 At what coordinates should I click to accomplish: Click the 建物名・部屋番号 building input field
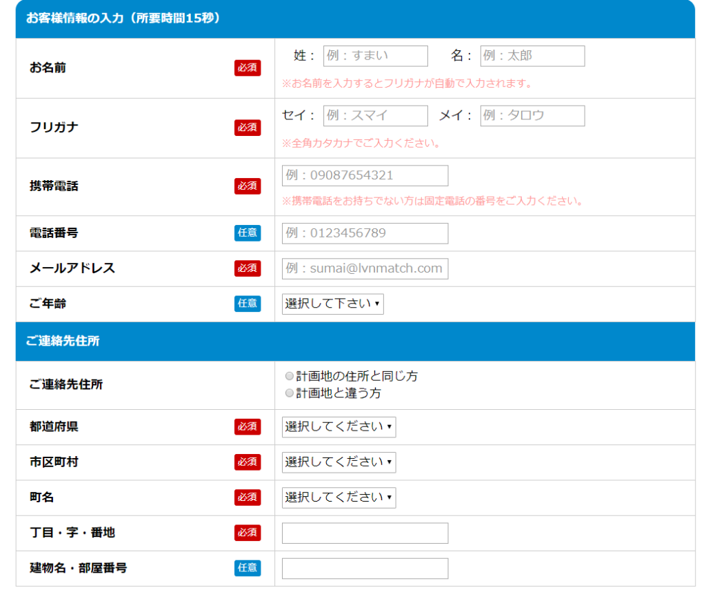point(365,568)
